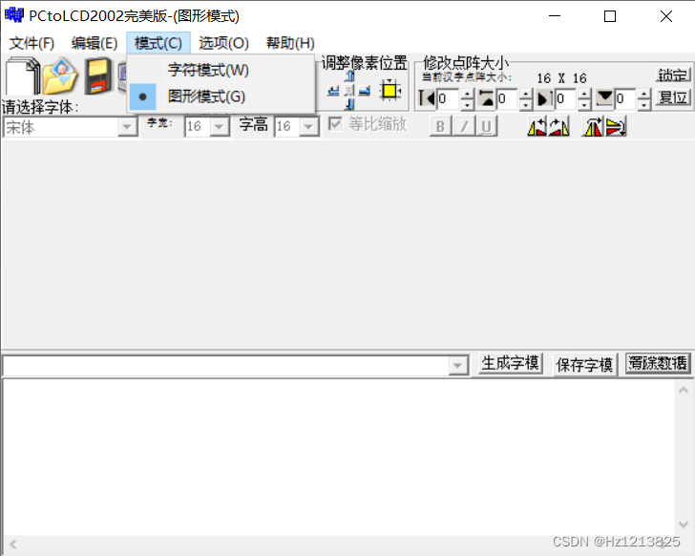The height and width of the screenshot is (556, 695).
Task: Decrease the top edge spinner value
Action: pos(526,105)
